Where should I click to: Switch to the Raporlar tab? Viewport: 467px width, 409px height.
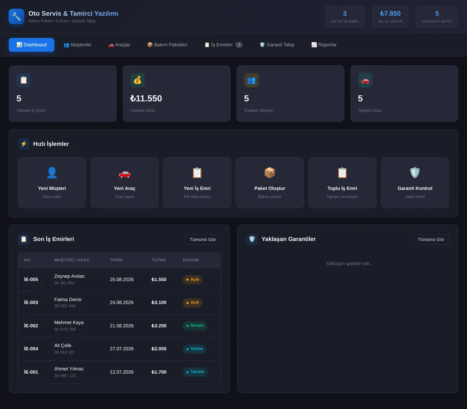click(x=324, y=45)
